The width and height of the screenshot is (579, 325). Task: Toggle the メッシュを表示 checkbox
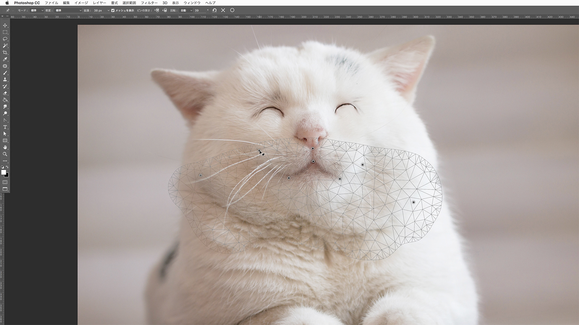(113, 11)
